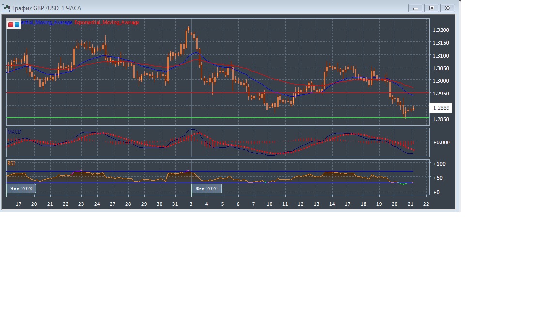Image resolution: width=558 pixels, height=314 pixels.
Task: Click the red square indicator icon
Action: (11, 24)
